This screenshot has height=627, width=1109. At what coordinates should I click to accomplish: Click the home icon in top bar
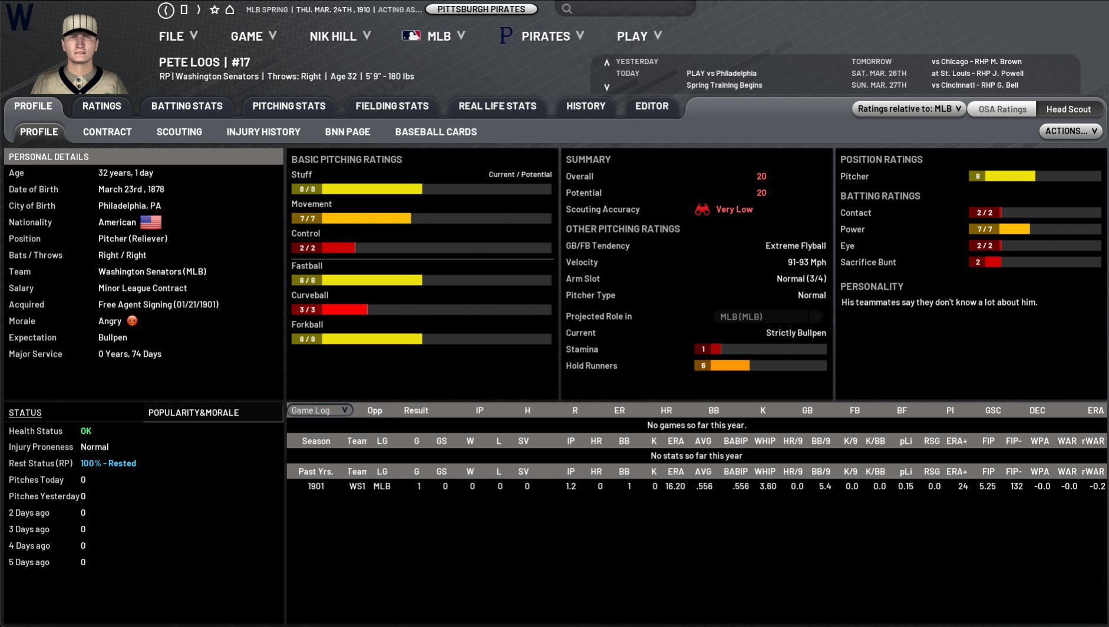[x=230, y=9]
